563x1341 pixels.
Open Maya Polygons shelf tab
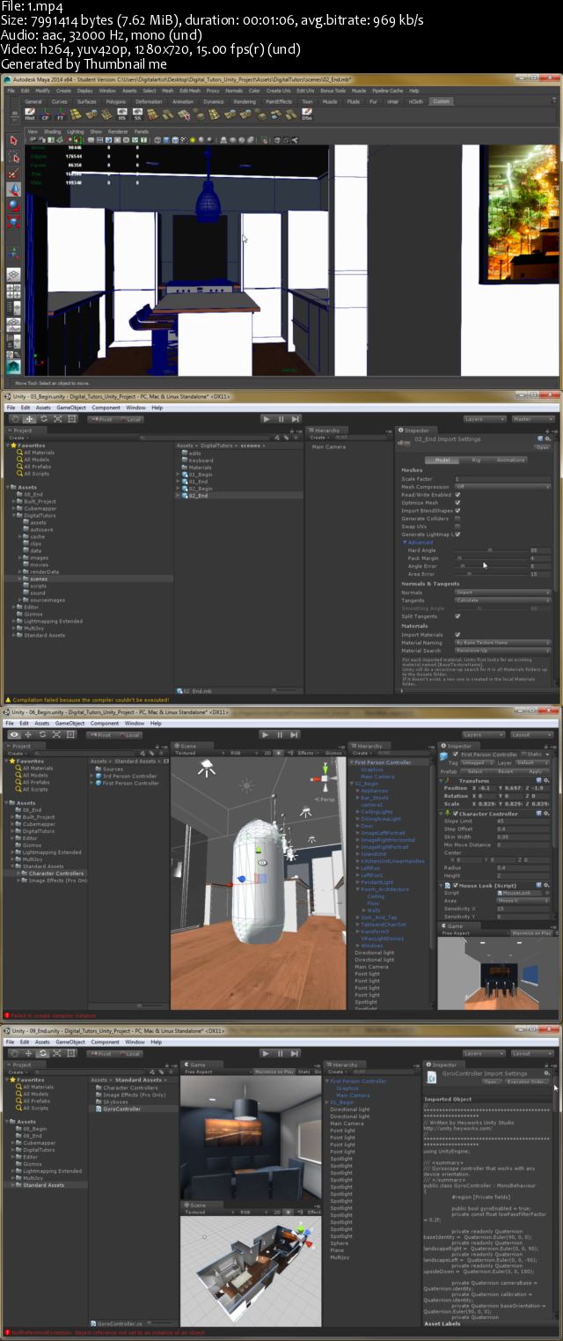[x=115, y=101]
